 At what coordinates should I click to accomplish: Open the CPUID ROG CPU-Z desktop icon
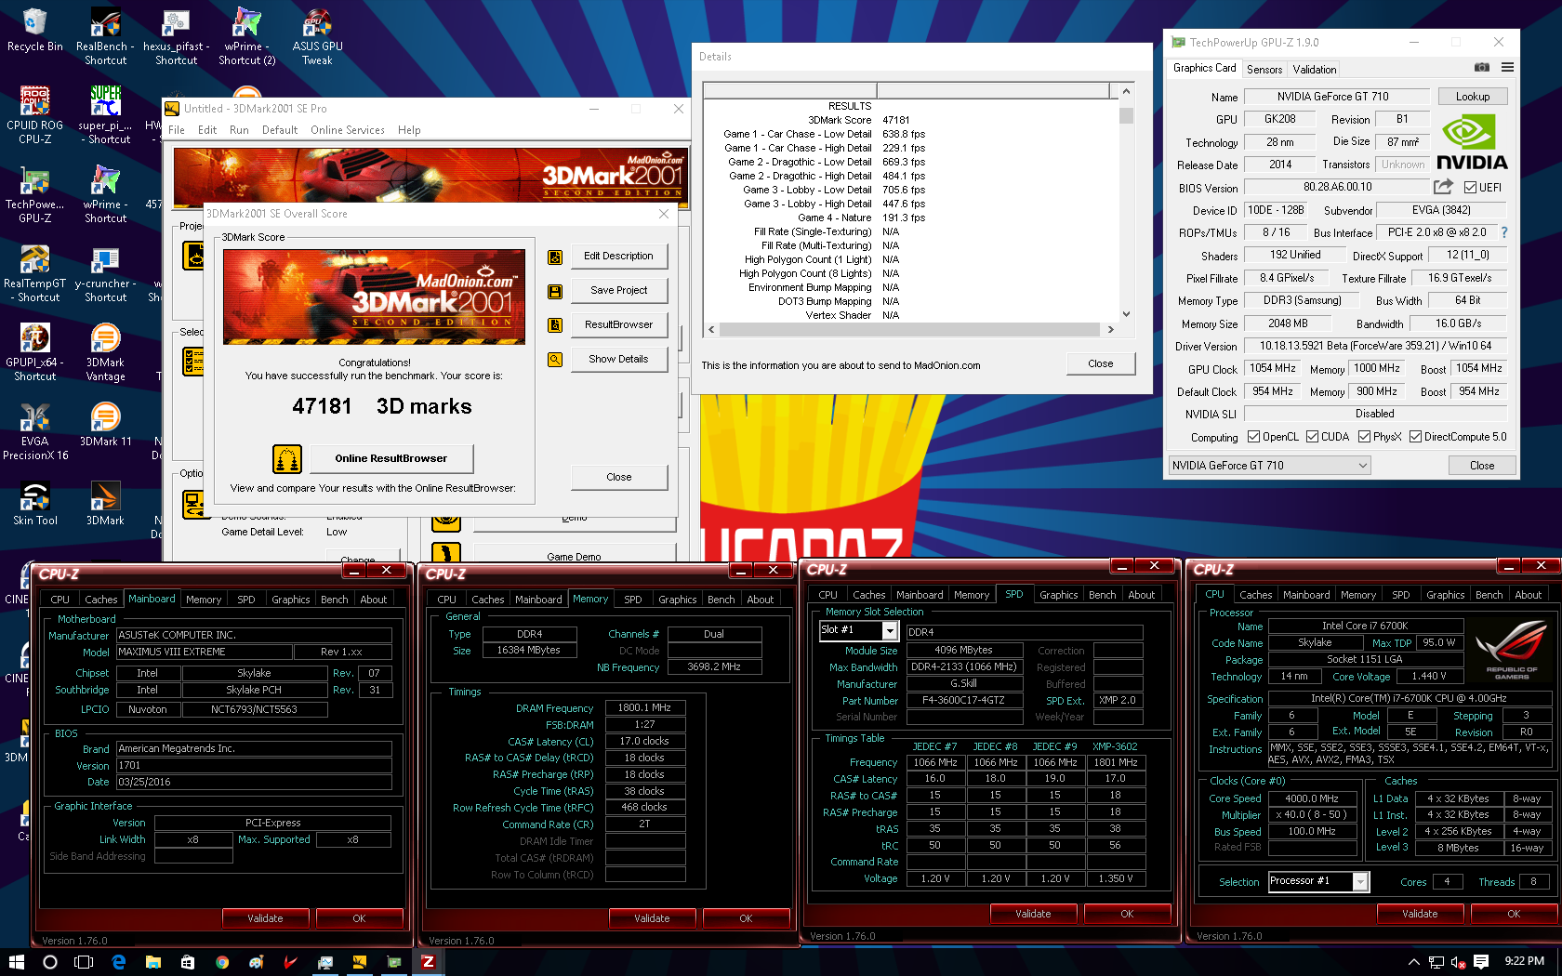point(35,116)
